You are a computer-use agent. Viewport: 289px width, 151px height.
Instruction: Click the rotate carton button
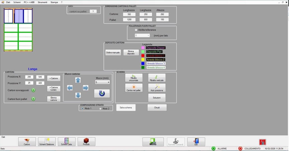[102, 94]
